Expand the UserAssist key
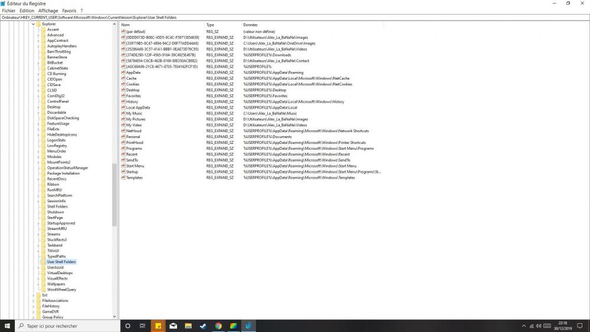Viewport: 590px width, 332px height. pos(38,268)
